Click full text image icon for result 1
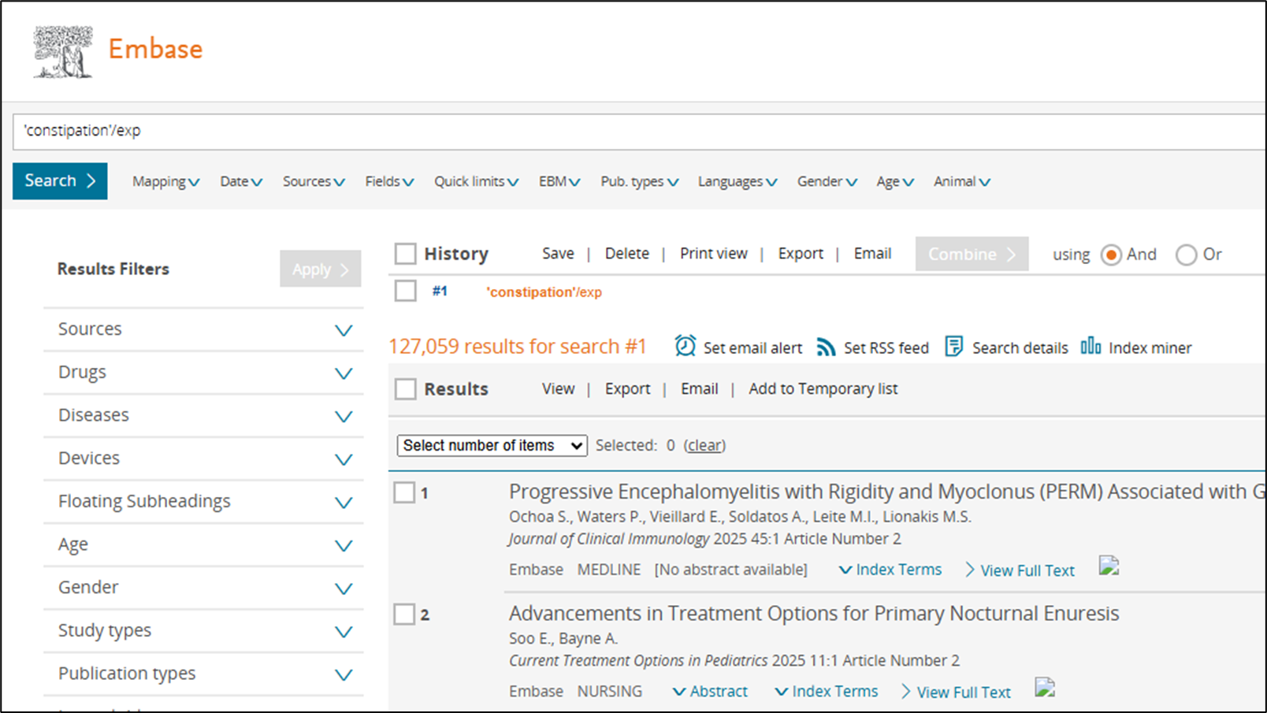 click(x=1109, y=566)
